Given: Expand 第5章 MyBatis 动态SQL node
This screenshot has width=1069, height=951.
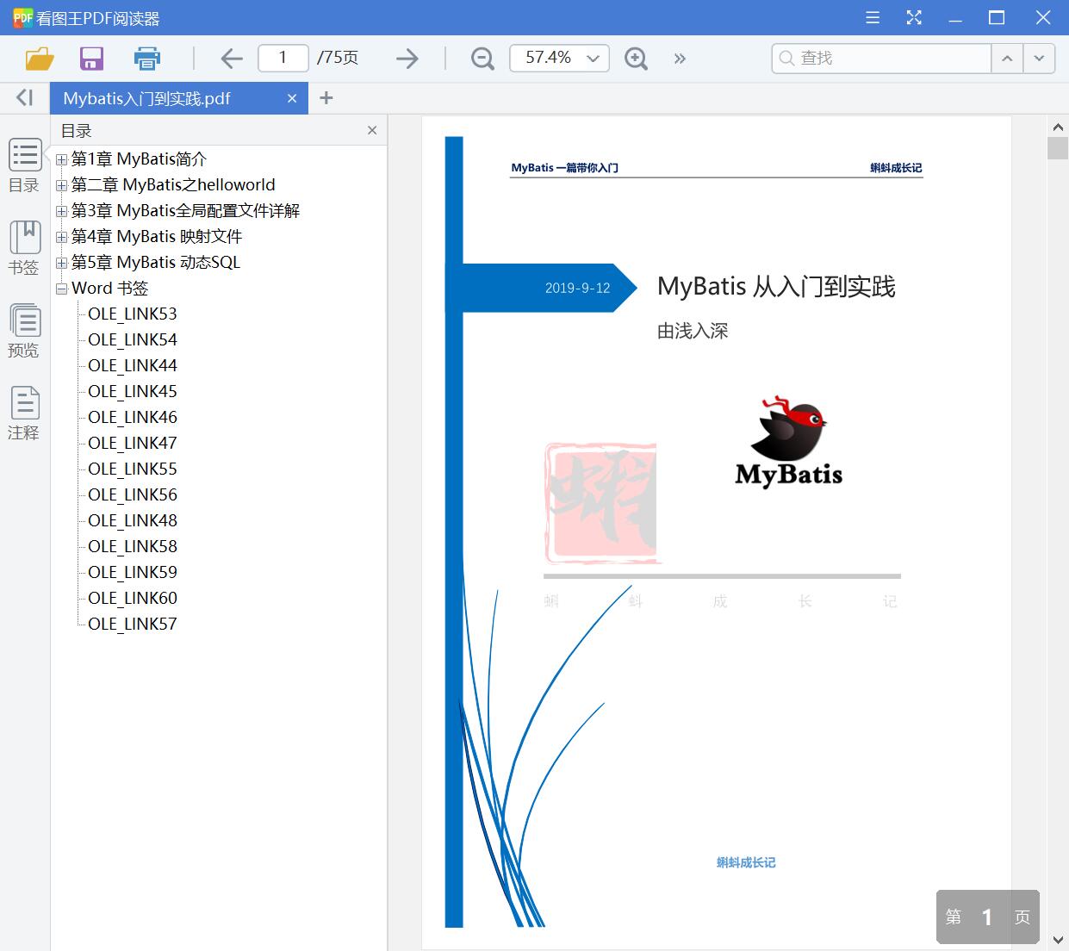Looking at the screenshot, I should (x=61, y=264).
